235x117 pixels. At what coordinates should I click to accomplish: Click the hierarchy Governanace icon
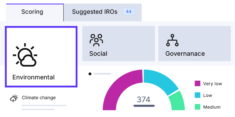point(172,40)
